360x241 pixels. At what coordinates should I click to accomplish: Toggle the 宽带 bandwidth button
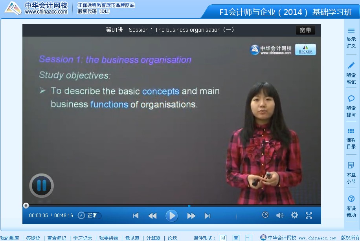(x=305, y=30)
